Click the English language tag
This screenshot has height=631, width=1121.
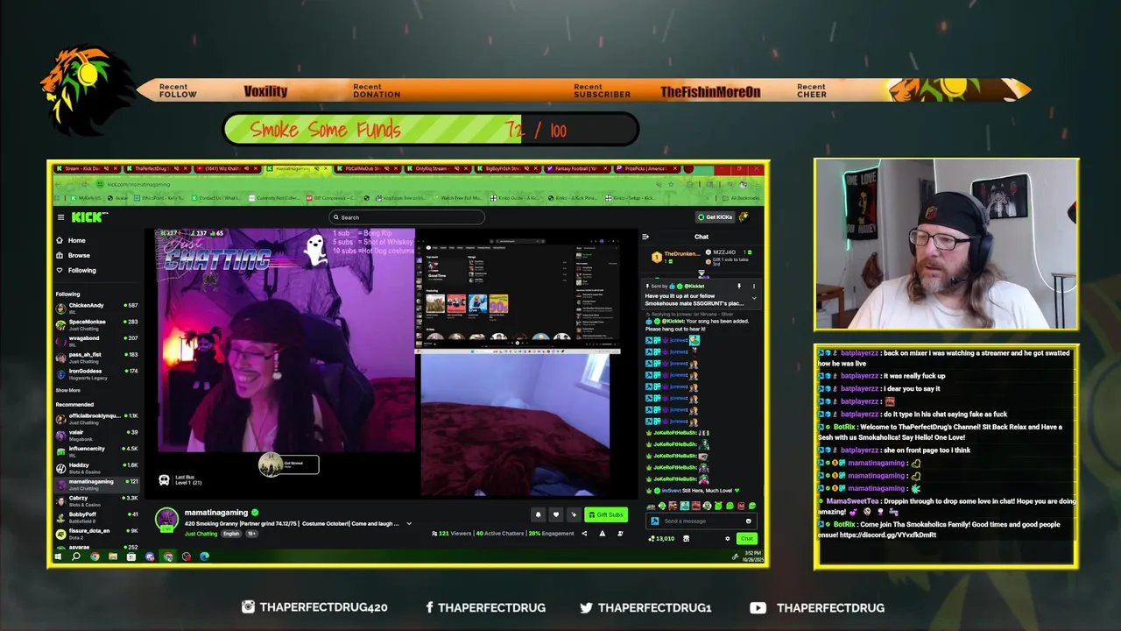[231, 534]
